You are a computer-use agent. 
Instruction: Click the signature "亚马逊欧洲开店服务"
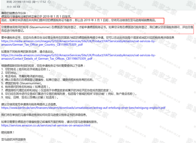click(x=13, y=139)
